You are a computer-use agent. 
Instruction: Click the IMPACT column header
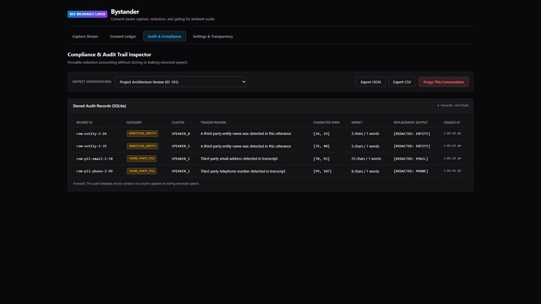pos(357,123)
